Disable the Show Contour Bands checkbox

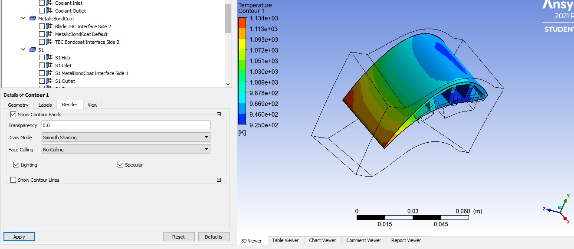coord(13,115)
